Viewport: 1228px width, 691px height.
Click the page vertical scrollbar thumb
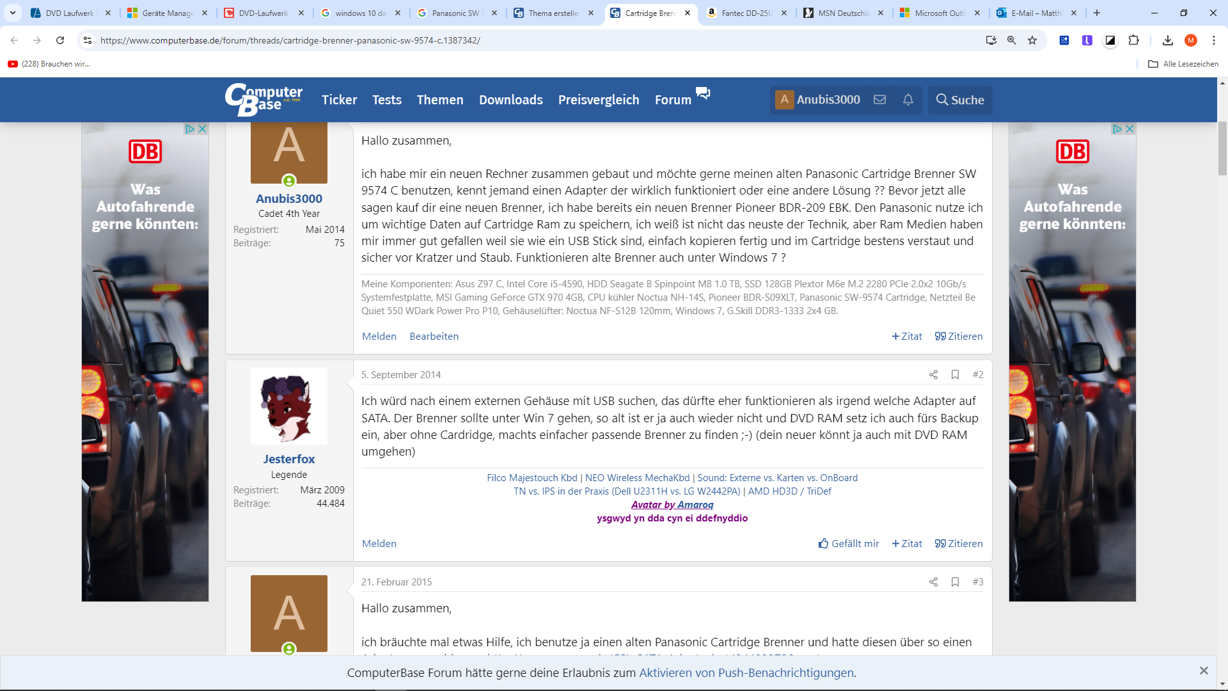coord(1222,147)
